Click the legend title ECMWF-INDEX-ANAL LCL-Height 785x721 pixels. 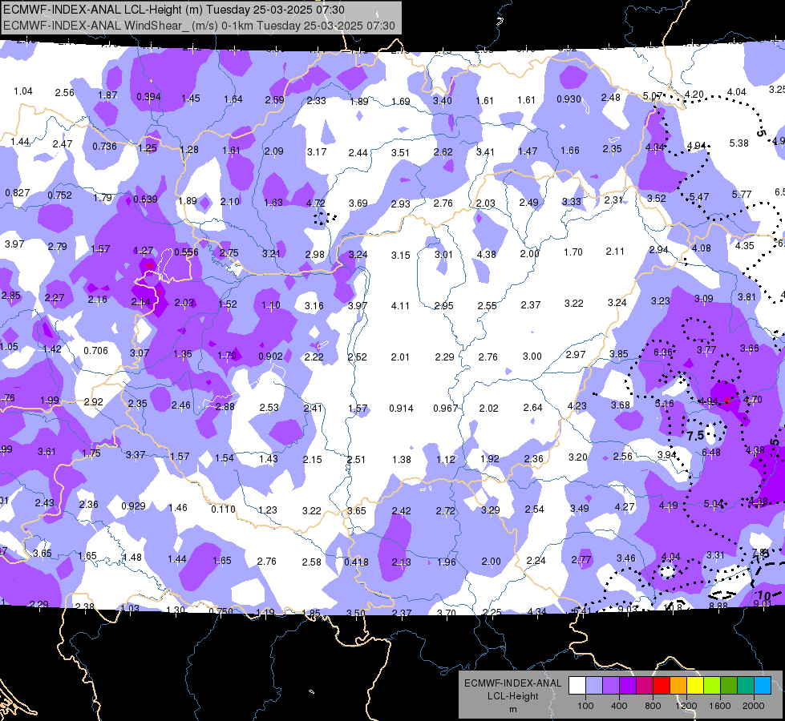pos(512,690)
